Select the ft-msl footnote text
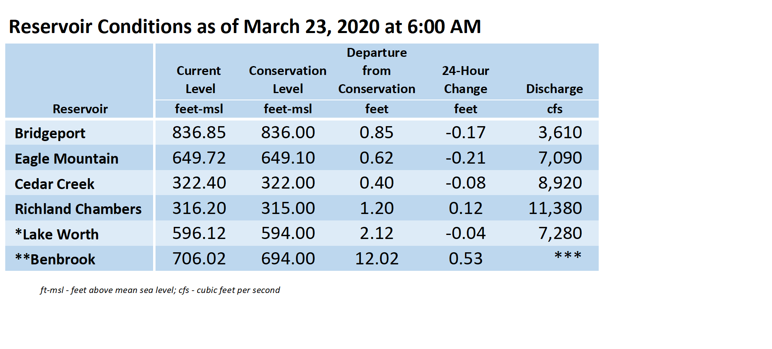Image resolution: width=772 pixels, height=349 pixels. [160, 290]
